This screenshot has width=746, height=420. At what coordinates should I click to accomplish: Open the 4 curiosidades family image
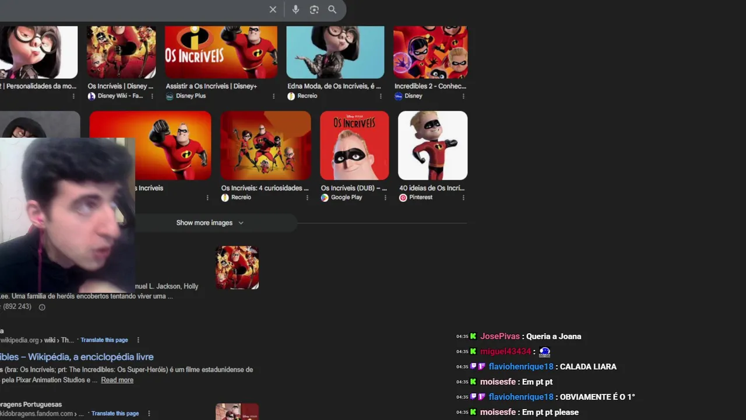(x=265, y=145)
